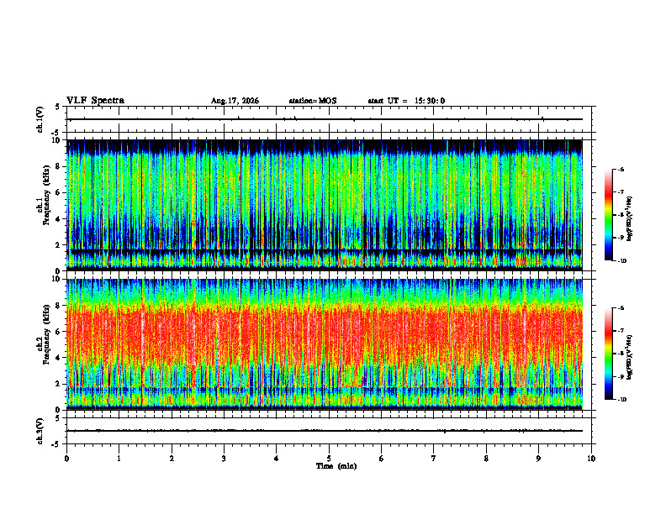The height and width of the screenshot is (514, 666).
Task: Click the ch.3(V) axis label
Action: (40, 431)
